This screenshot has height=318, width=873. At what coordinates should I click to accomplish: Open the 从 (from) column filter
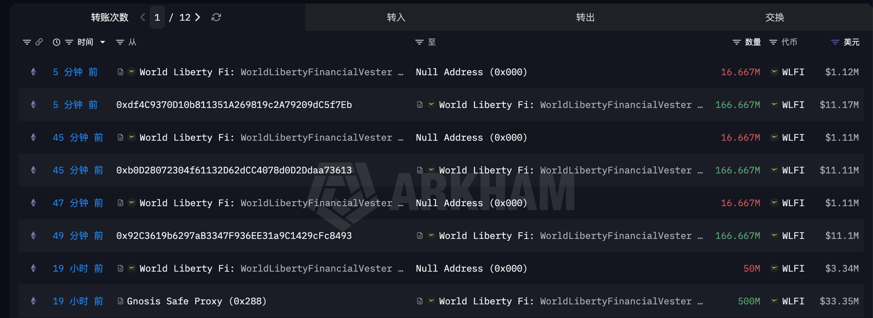tap(120, 42)
